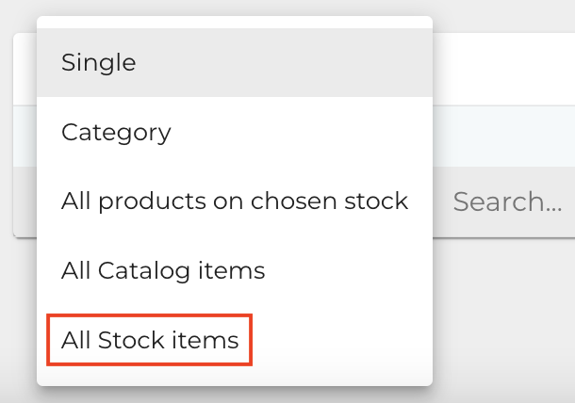Click the last entry, All Stock items
This screenshot has height=403, width=575.
pyautogui.click(x=150, y=340)
